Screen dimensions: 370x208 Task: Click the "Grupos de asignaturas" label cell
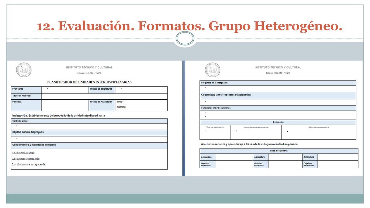click(102, 90)
